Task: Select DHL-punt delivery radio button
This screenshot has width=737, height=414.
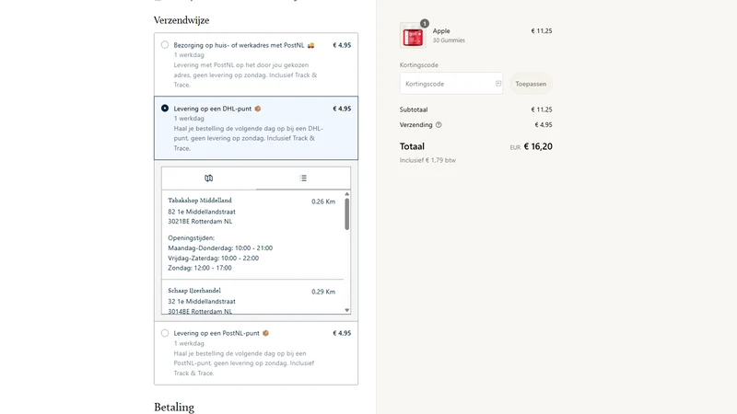Action: coord(165,109)
